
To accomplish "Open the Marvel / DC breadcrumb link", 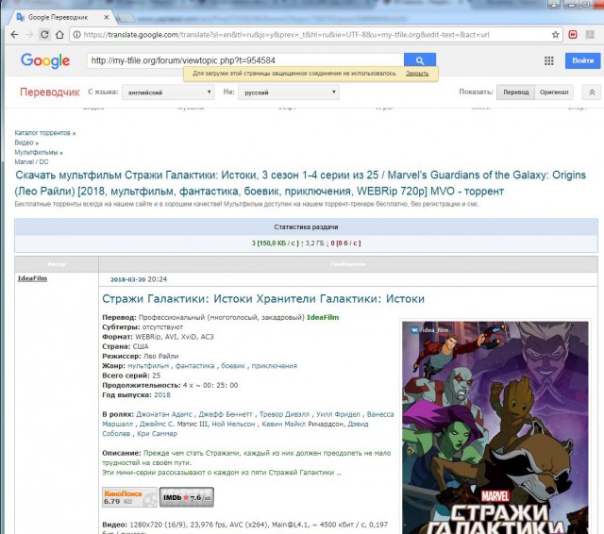I will click(31, 161).
